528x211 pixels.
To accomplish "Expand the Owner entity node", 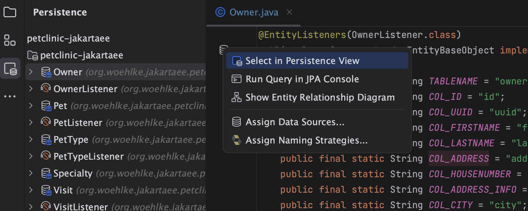I will click(31, 72).
